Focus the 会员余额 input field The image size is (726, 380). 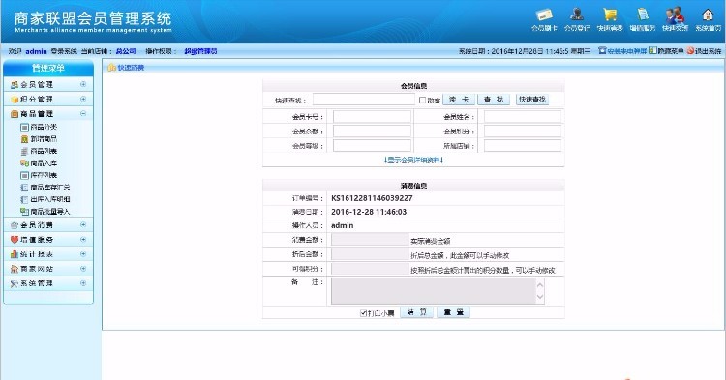[372, 132]
